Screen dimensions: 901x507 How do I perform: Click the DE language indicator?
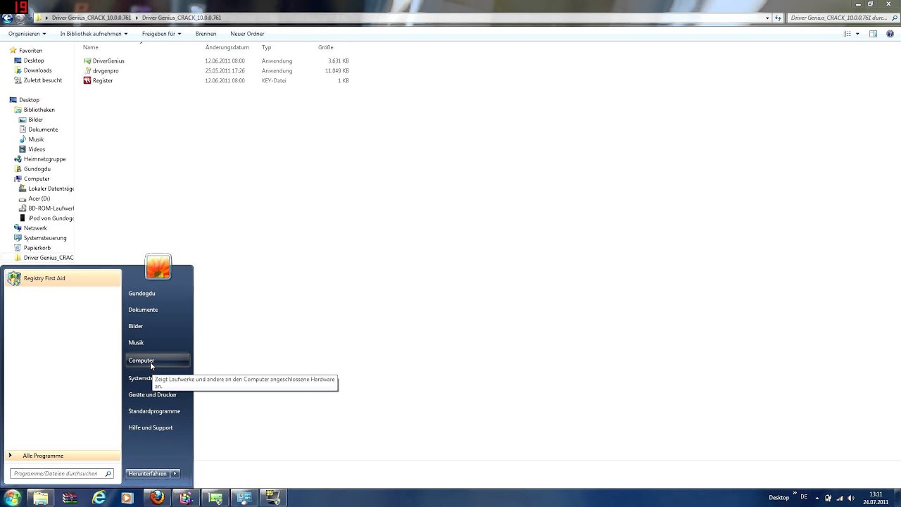coord(804,497)
